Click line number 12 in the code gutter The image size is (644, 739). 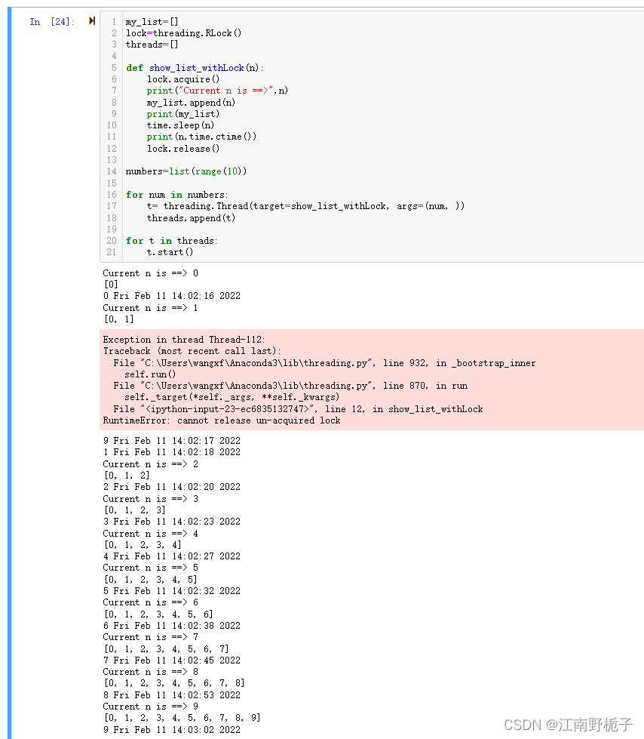111,148
